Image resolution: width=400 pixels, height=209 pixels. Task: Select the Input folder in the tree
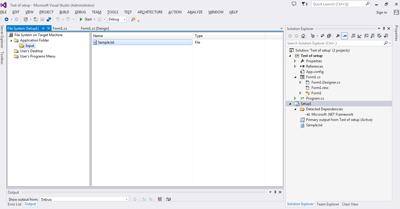pos(27,46)
